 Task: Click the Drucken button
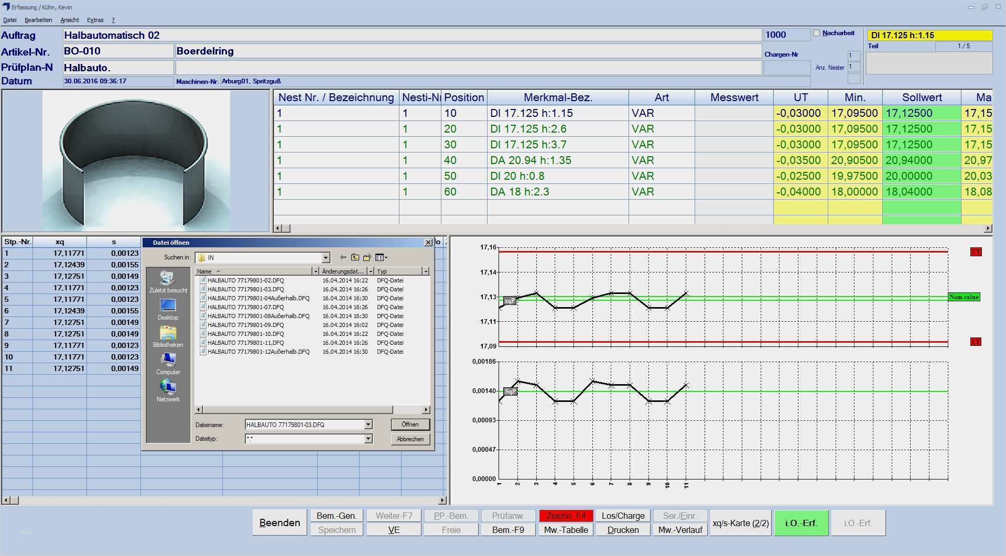click(623, 530)
